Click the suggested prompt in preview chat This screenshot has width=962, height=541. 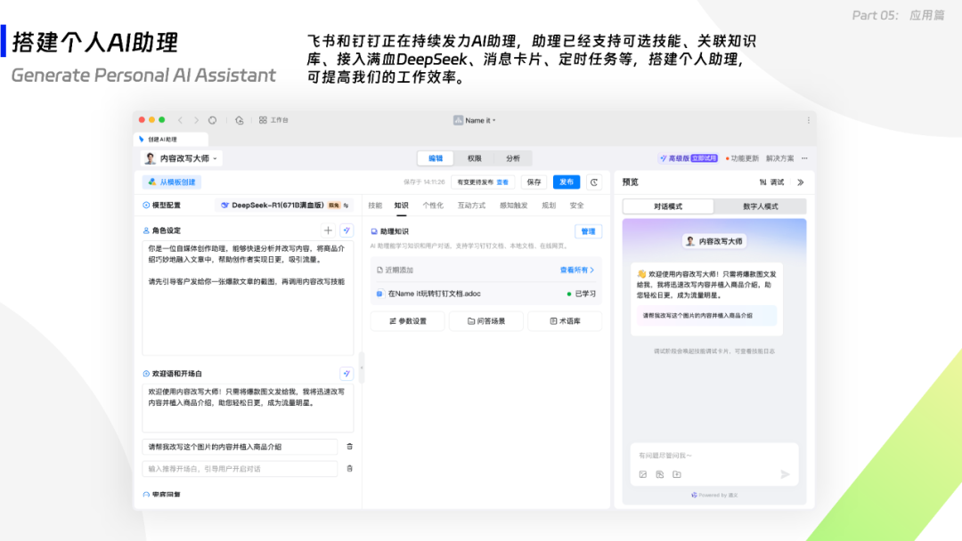pos(706,316)
